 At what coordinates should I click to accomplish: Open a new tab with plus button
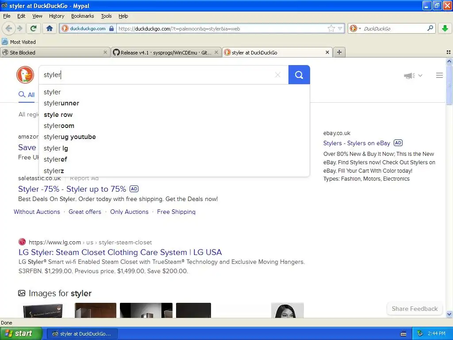[339, 52]
